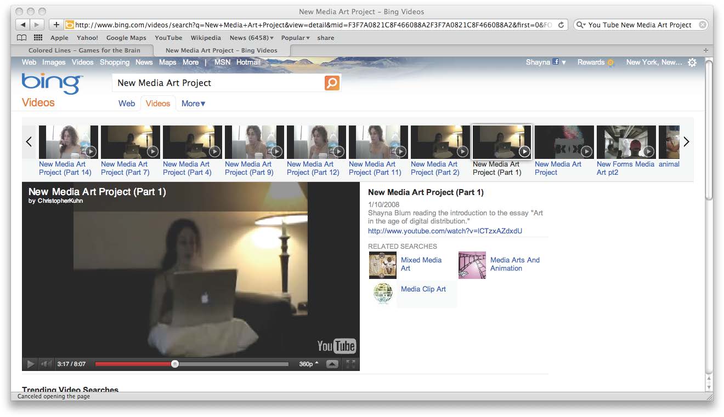Click the browser forward arrow button
The height and width of the screenshot is (417, 724).
37,25
